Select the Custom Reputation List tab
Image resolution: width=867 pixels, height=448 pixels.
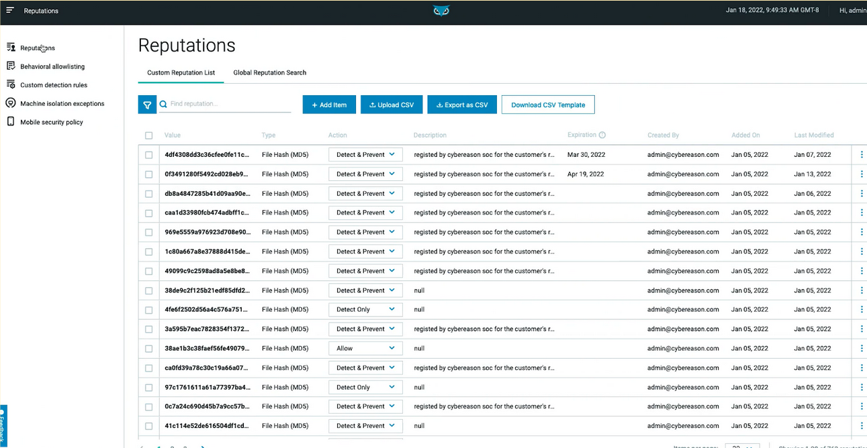(x=180, y=72)
